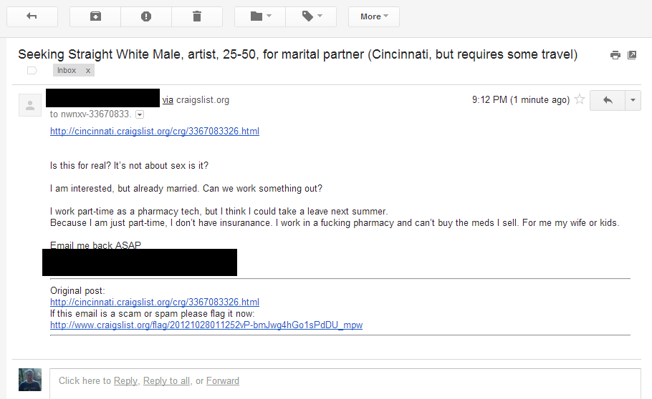Open the Move to folder dropdown
Screen dimensions: 652x399
coord(259,16)
